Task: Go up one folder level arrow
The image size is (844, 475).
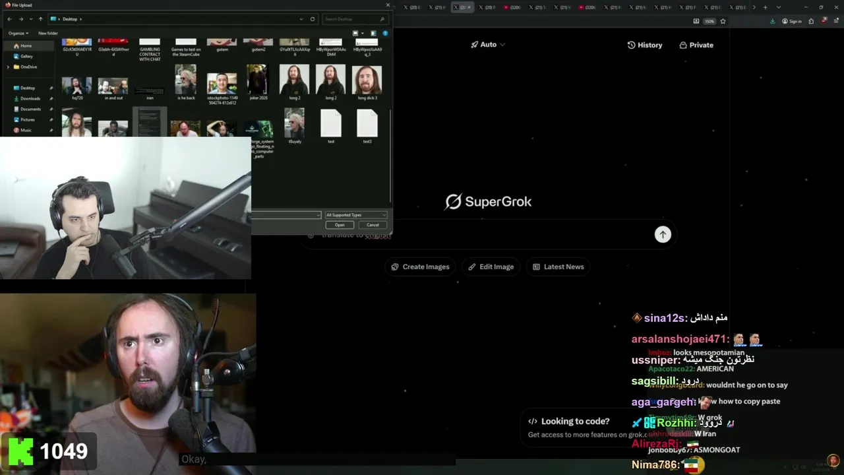Action: 40,19
